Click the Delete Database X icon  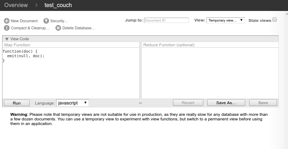pos(58,28)
